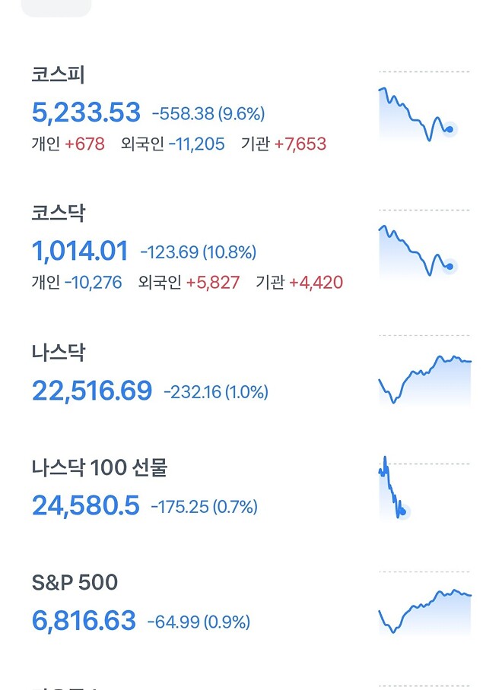
Task: Tap the blue endpoint dot on 코스피 chart
Action: [448, 129]
